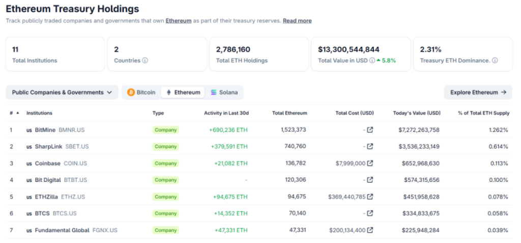Click the FGNX.US ticker text
521x243 pixels.
105,230
